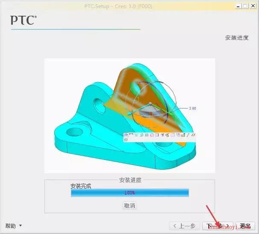This screenshot has width=259, height=234.
Task: Click the 2.80 dimension label in preview
Action: pyautogui.click(x=192, y=108)
